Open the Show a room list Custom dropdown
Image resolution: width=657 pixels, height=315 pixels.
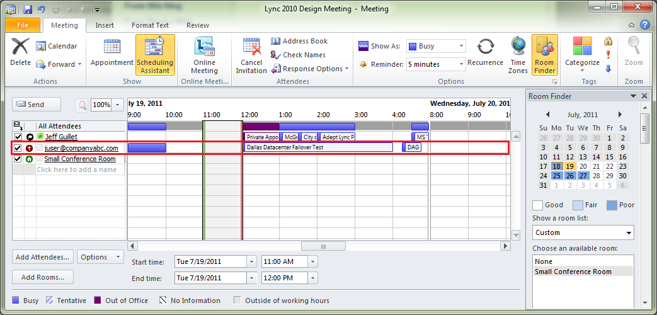click(629, 232)
